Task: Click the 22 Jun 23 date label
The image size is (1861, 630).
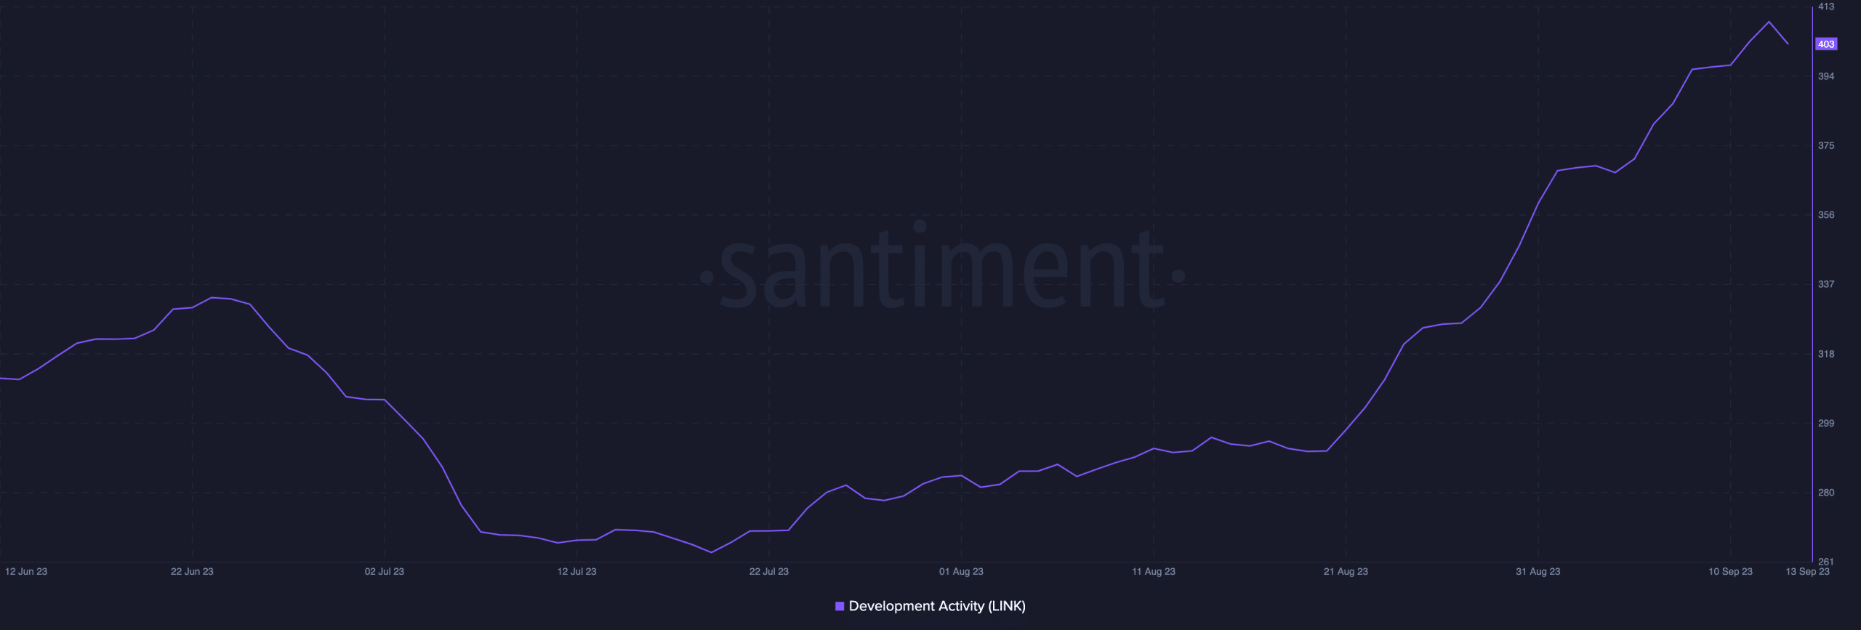Action: 192,572
